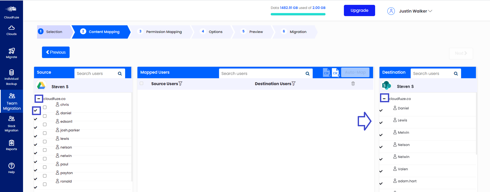
Task: Open the Help section in sidebar
Action: [12, 168]
